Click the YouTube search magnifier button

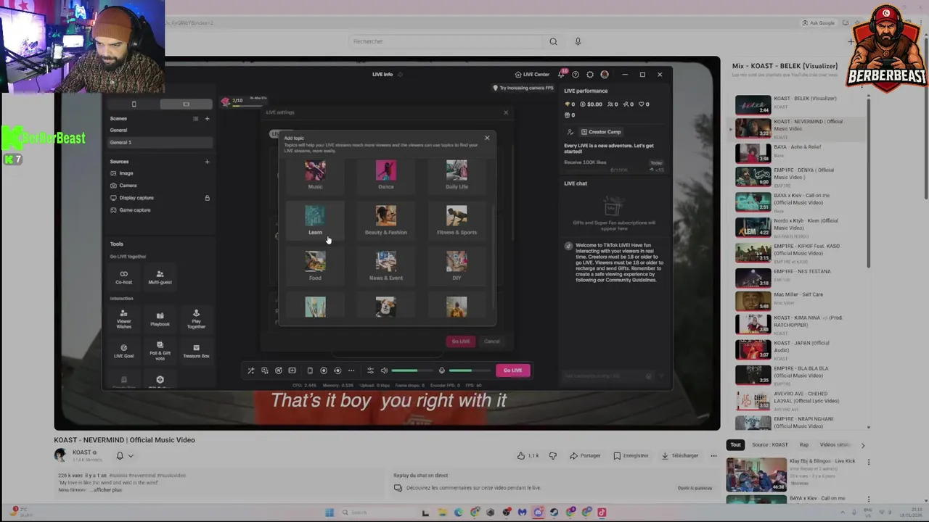tap(553, 41)
